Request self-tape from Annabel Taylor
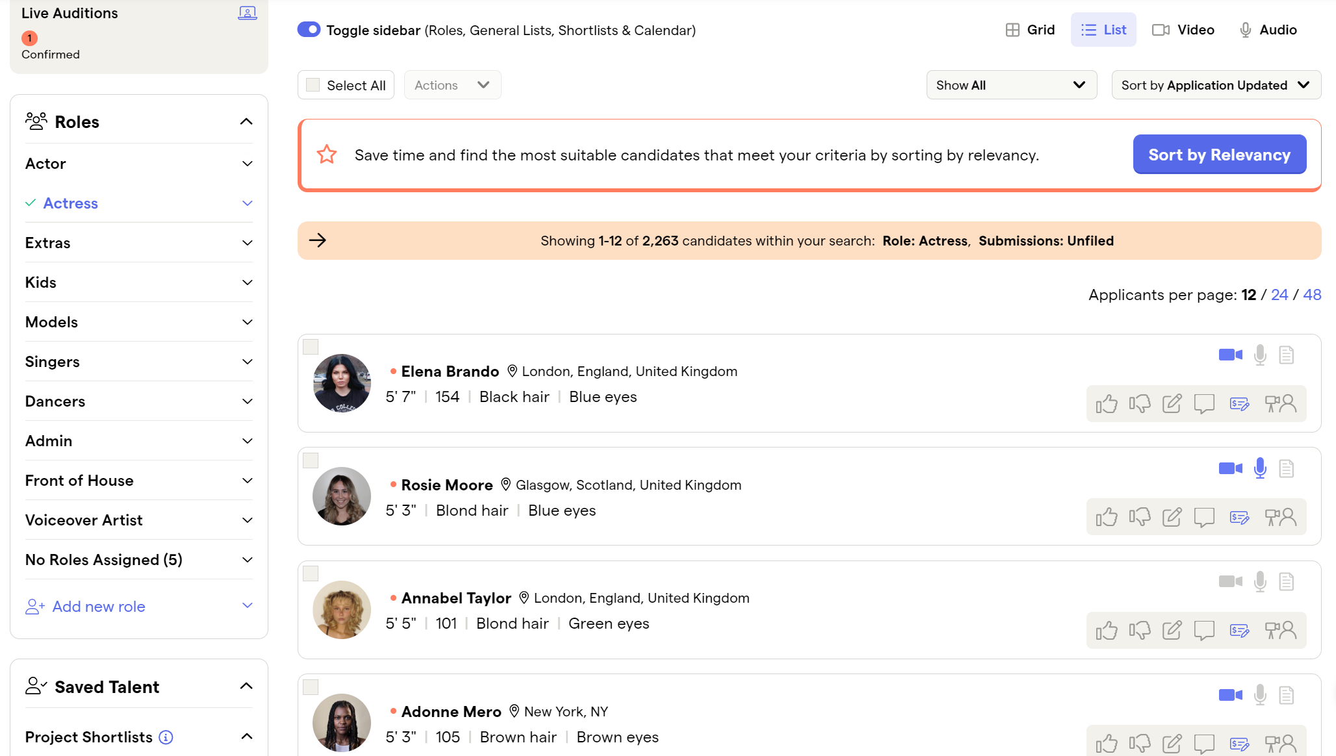 1281,630
